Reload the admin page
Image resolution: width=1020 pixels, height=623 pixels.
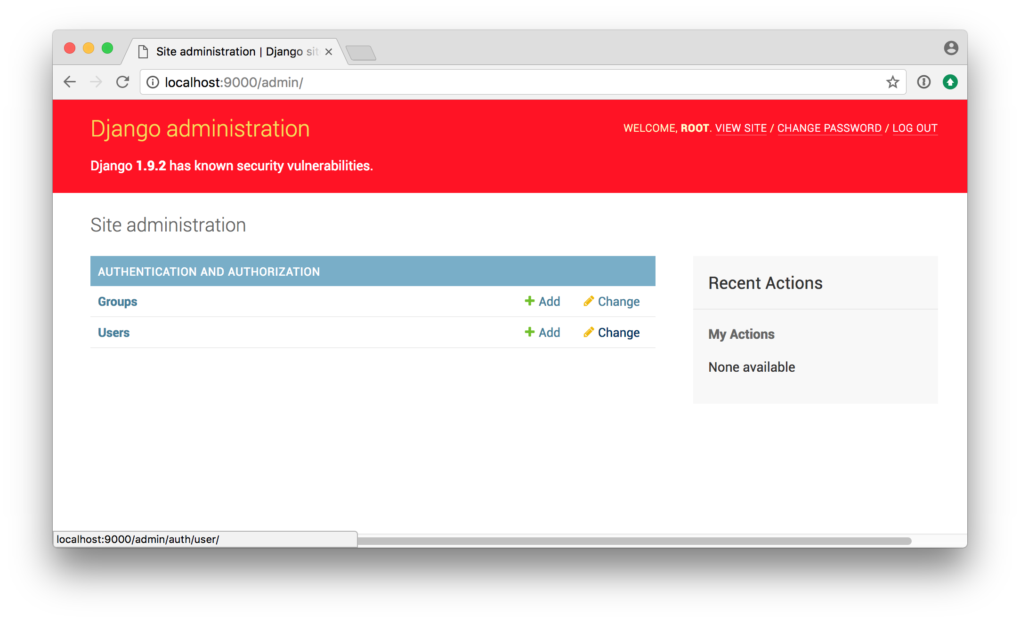coord(123,82)
